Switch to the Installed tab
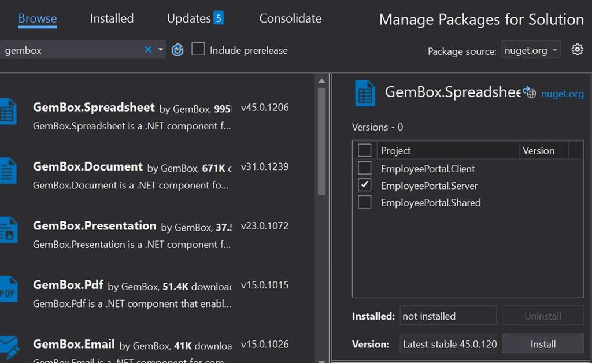 point(112,18)
